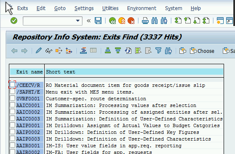Open the Utilities menu

tap(110, 8)
